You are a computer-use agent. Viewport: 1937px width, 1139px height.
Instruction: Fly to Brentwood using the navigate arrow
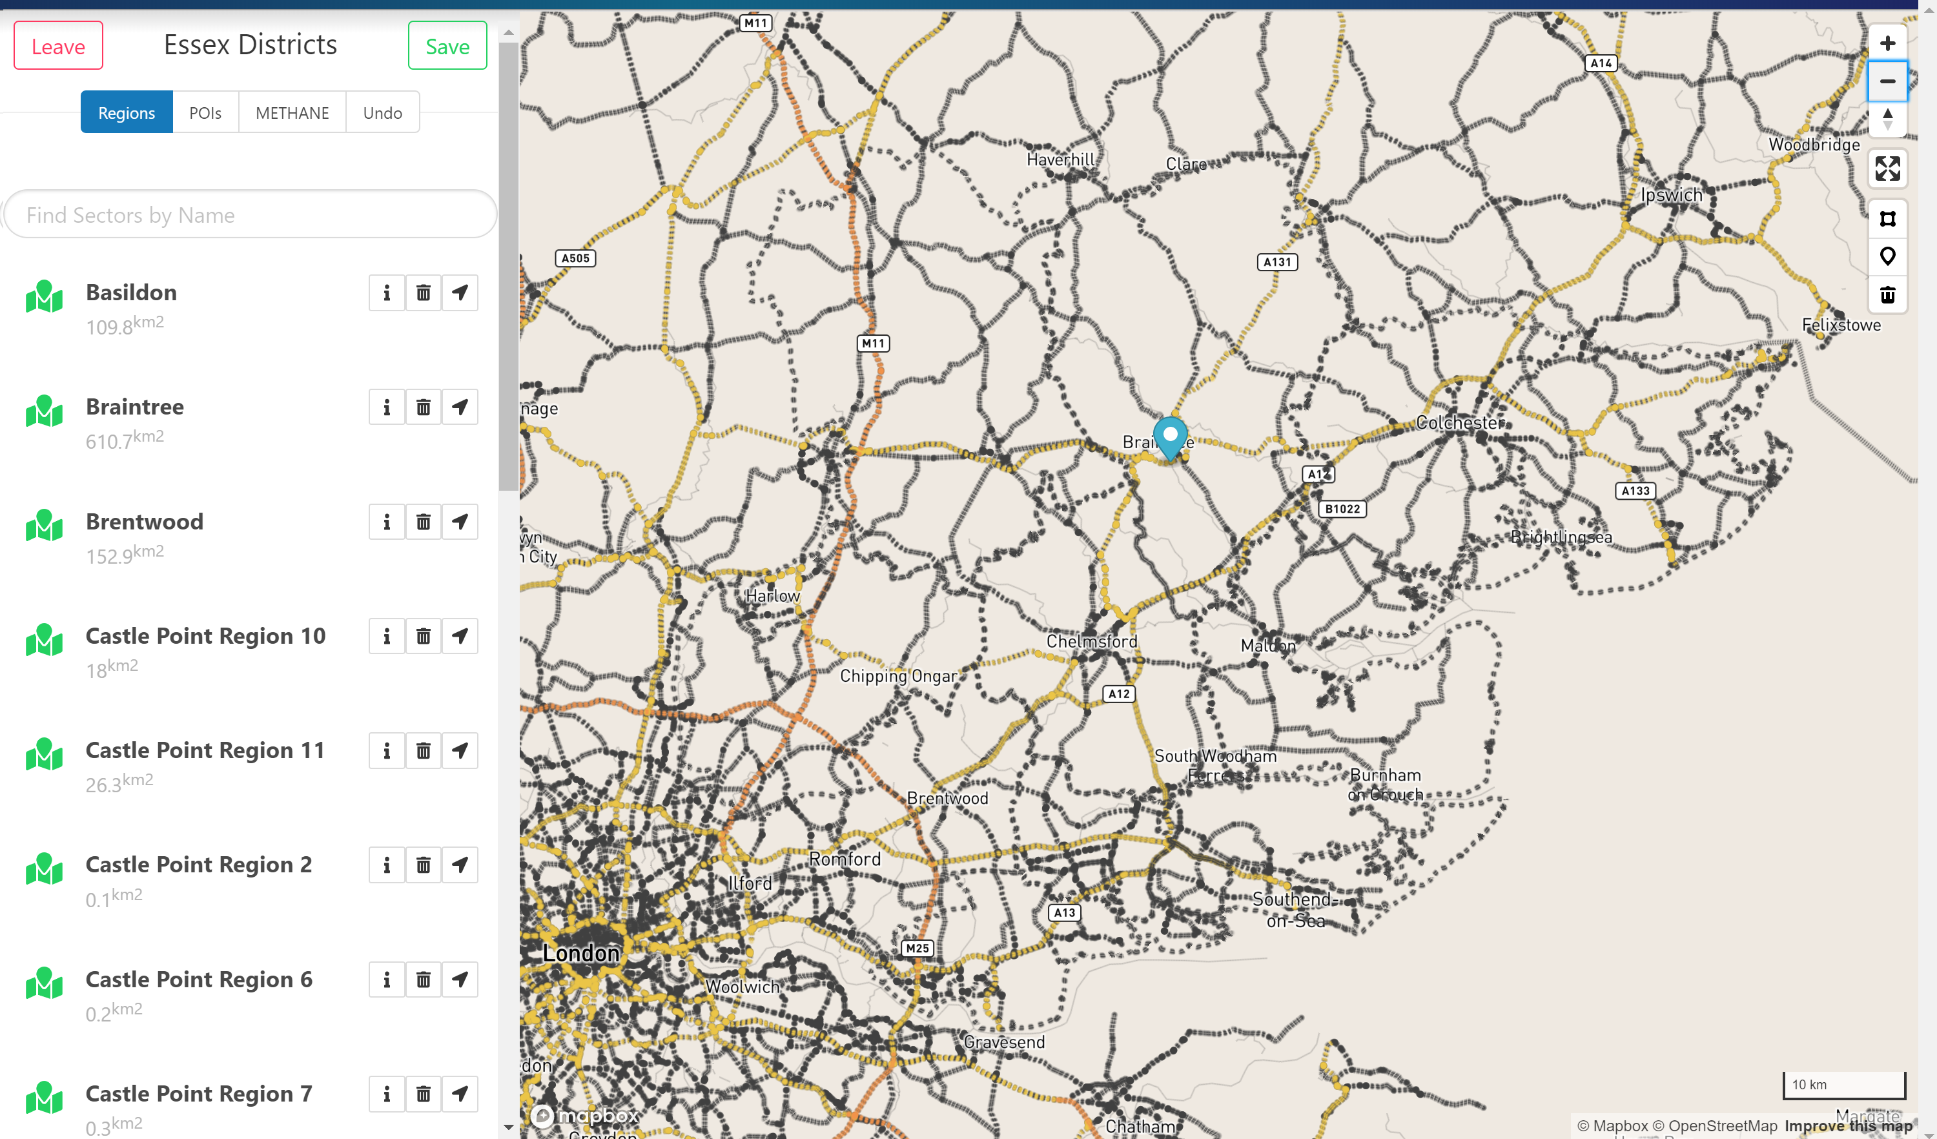pyautogui.click(x=460, y=522)
